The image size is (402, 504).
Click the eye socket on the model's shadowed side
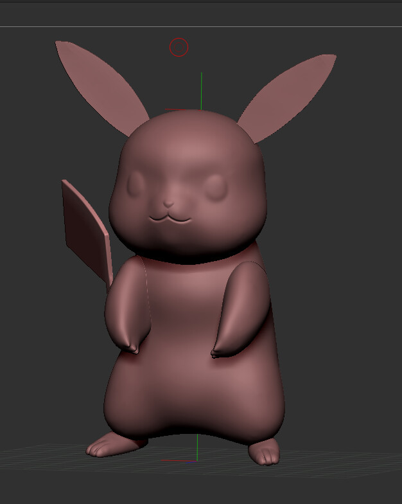click(x=216, y=188)
